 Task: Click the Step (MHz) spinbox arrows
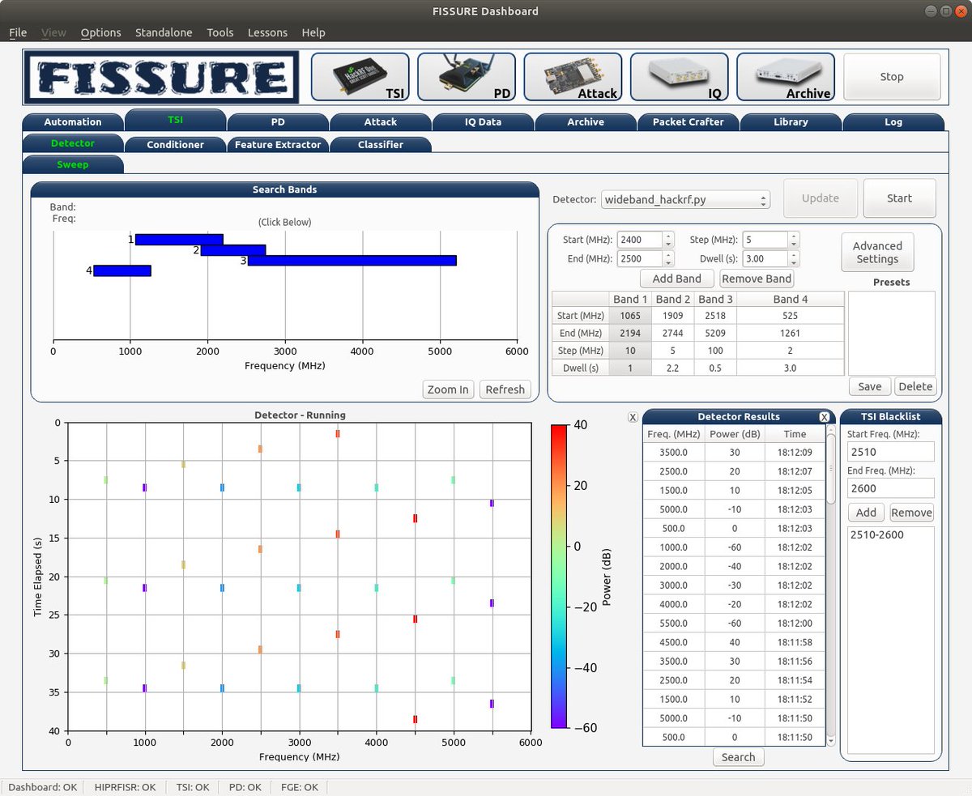point(794,240)
